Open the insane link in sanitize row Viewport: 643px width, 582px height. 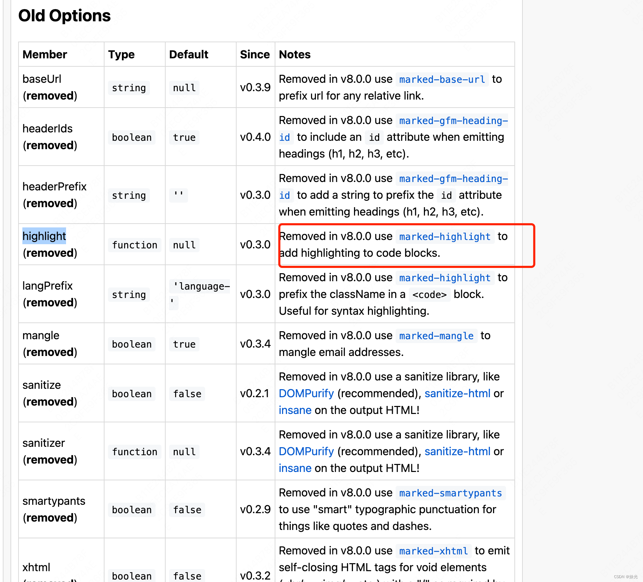coord(295,410)
